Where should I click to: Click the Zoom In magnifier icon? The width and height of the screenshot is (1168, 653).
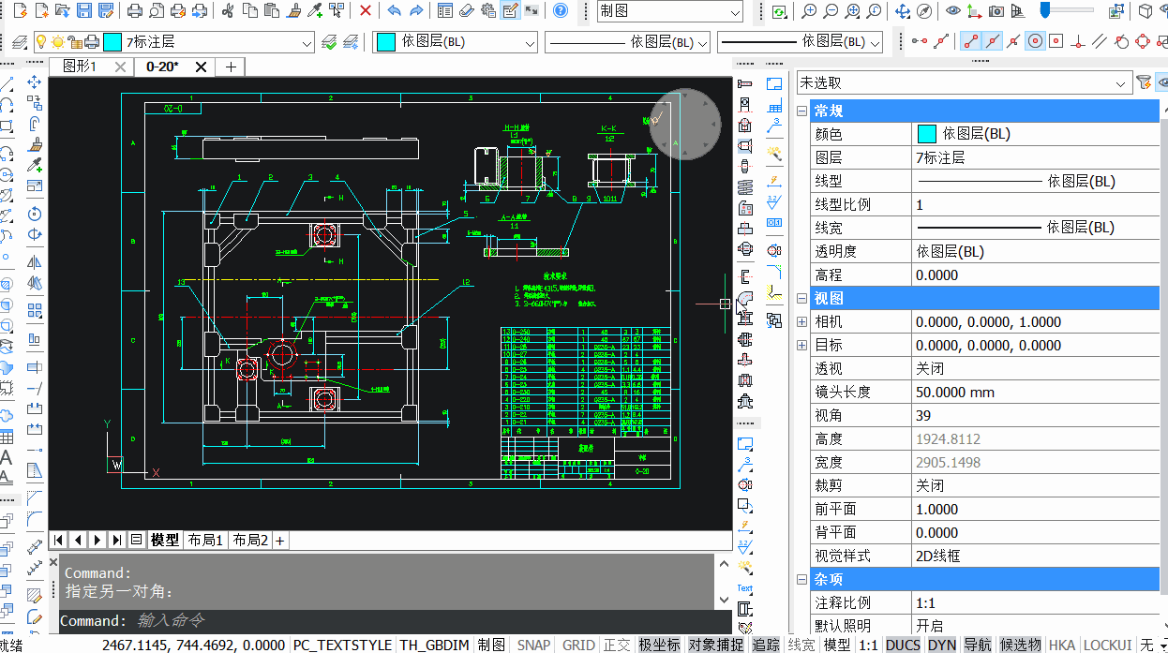coord(810,11)
